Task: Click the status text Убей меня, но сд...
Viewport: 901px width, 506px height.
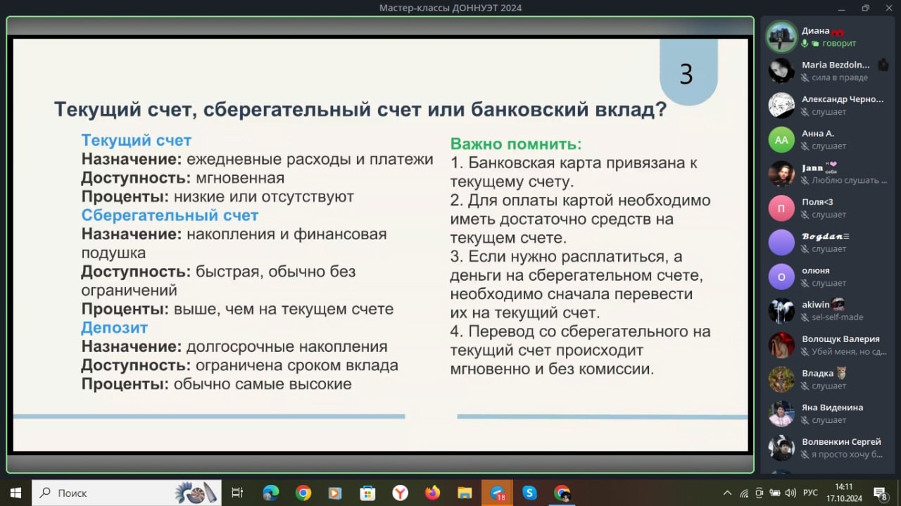Action: (x=849, y=352)
